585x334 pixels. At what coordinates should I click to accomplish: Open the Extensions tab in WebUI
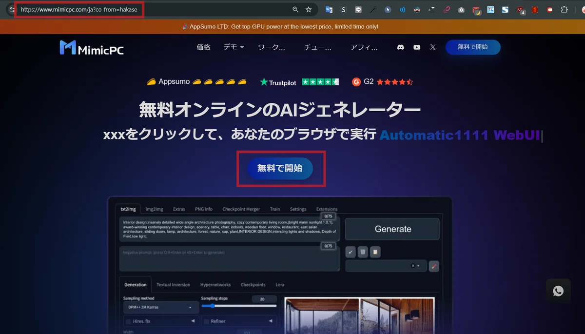(x=327, y=209)
